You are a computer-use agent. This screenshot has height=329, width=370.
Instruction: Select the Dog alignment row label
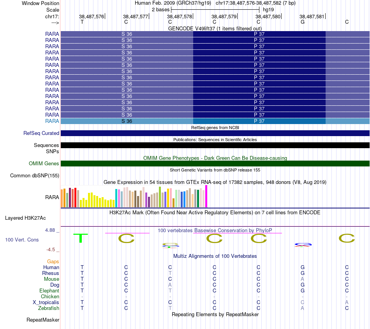click(x=55, y=285)
